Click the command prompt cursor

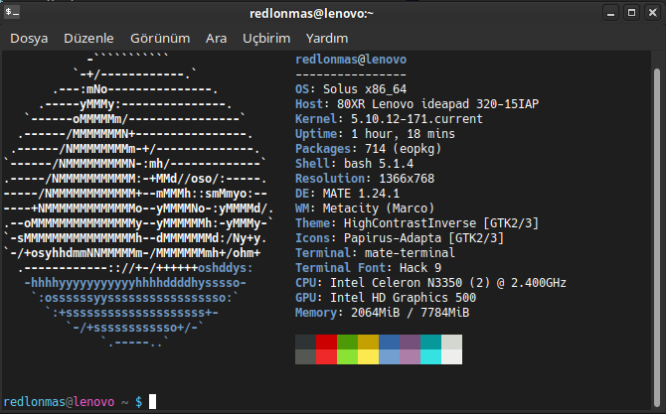click(152, 401)
